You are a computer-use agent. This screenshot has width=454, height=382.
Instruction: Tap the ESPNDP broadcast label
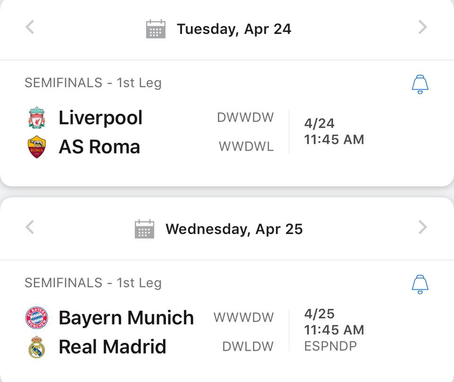click(x=331, y=346)
